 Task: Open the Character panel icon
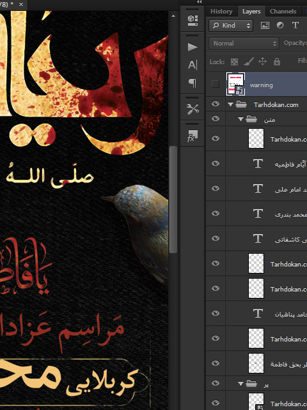coord(193,65)
